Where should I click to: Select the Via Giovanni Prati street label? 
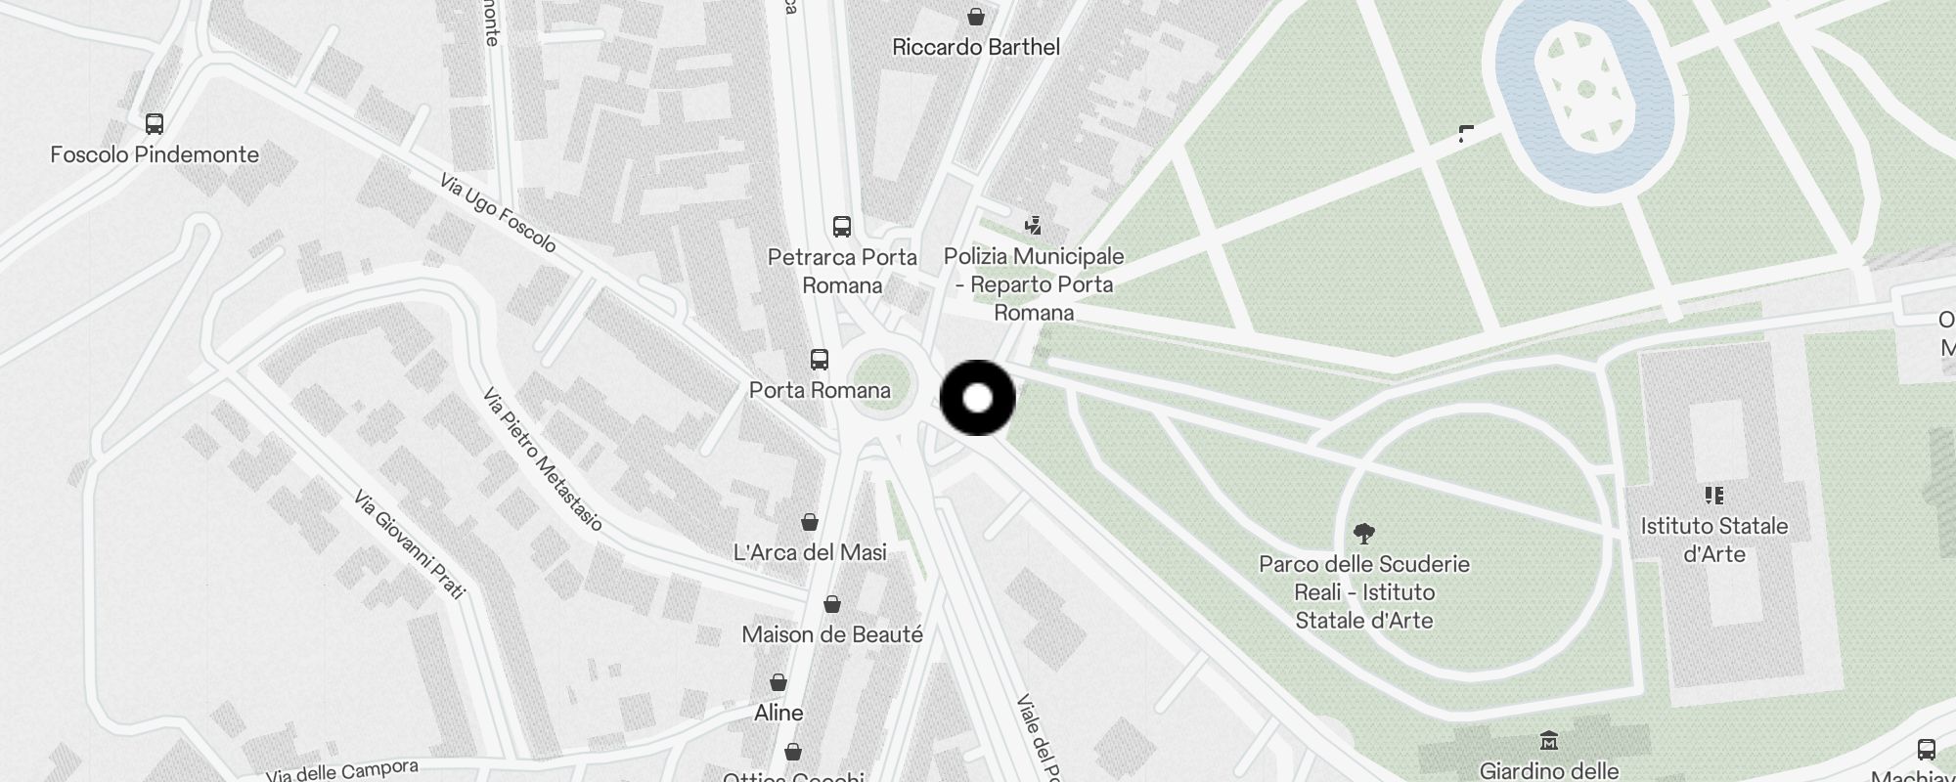tap(409, 544)
